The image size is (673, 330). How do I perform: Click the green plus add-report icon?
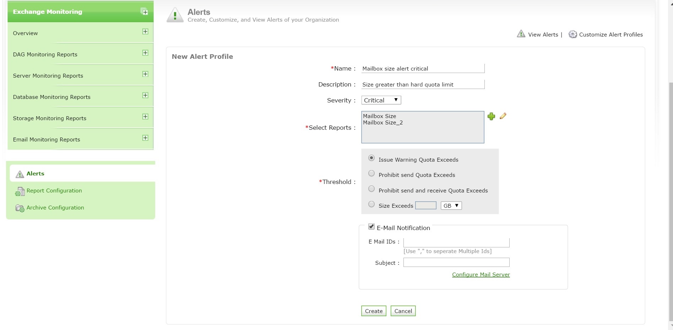pyautogui.click(x=491, y=116)
